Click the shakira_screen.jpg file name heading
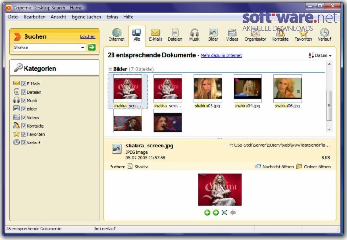Image resolution: width=347 pixels, height=240 pixels. tap(149, 145)
